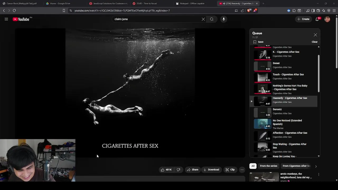Toggle the browser sidebar panel
Image resolution: width=338 pixels, height=190 pixels.
[313, 11]
